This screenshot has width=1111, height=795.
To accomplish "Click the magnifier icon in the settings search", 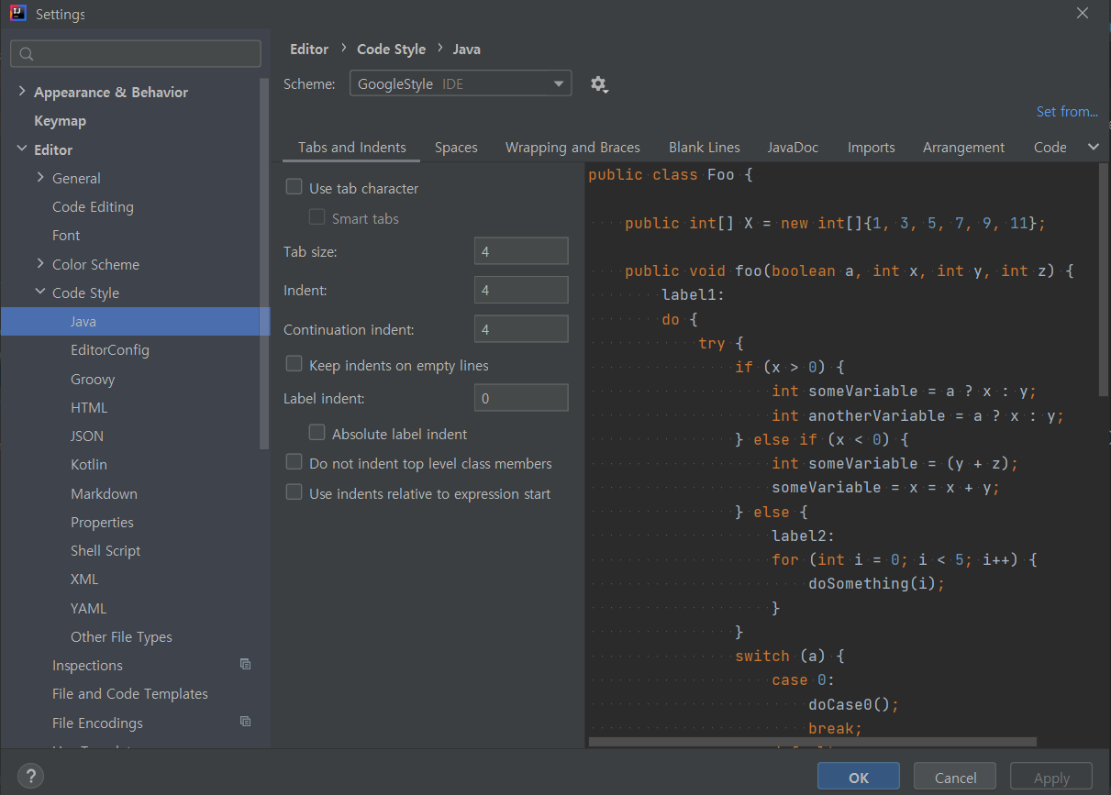I will 25,53.
